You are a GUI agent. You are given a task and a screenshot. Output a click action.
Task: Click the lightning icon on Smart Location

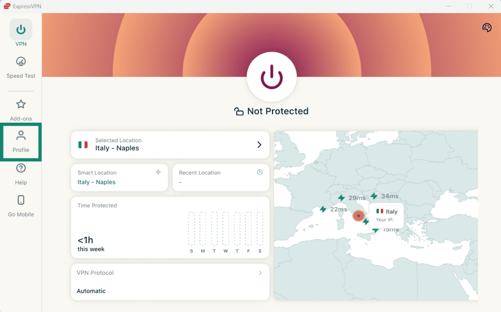(158, 172)
